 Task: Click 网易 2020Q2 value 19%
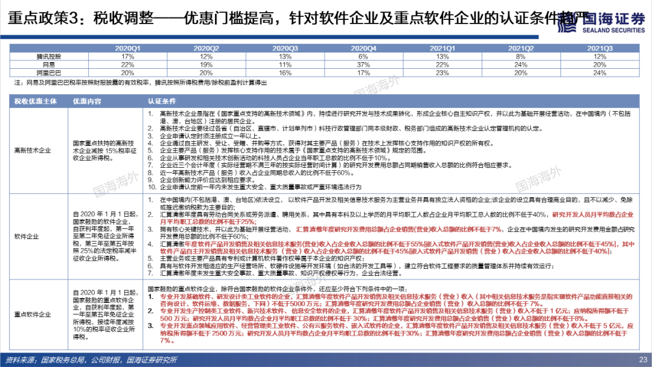pyautogui.click(x=206, y=65)
